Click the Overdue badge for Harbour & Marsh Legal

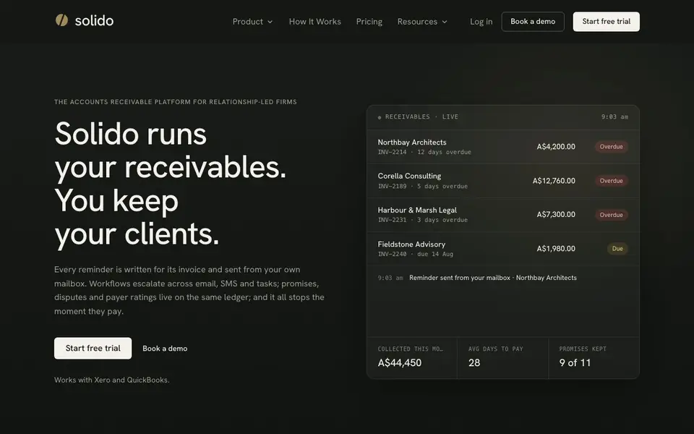[x=612, y=215]
